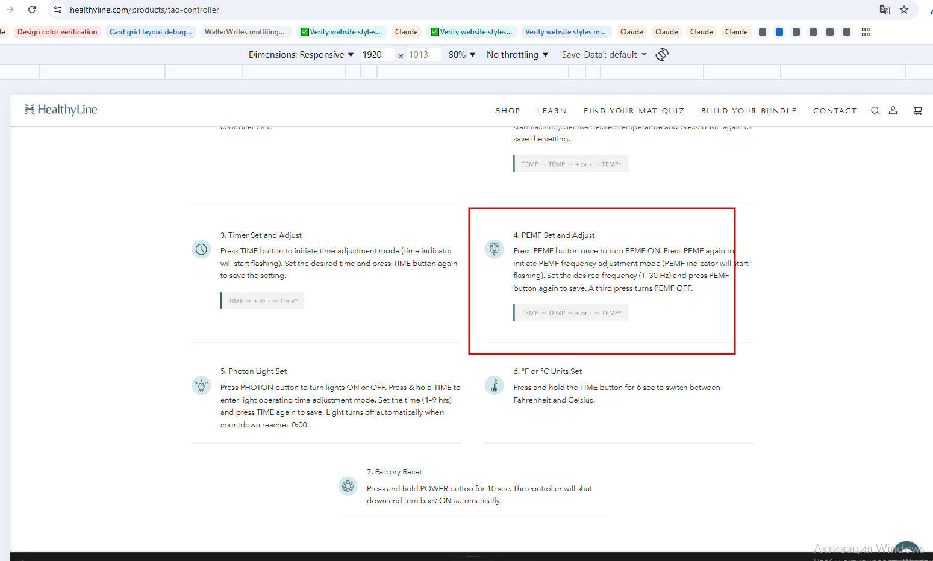The width and height of the screenshot is (933, 561).
Task: Open the BUILD YOUR BUNDLE link
Action: coord(749,111)
